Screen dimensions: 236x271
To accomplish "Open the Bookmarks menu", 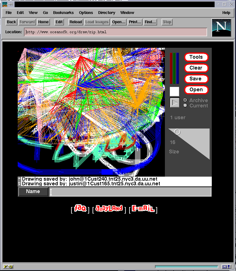I will point(63,13).
